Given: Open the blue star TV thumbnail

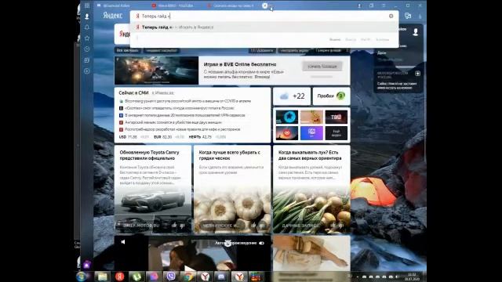Looking at the screenshot, I should point(286,117).
